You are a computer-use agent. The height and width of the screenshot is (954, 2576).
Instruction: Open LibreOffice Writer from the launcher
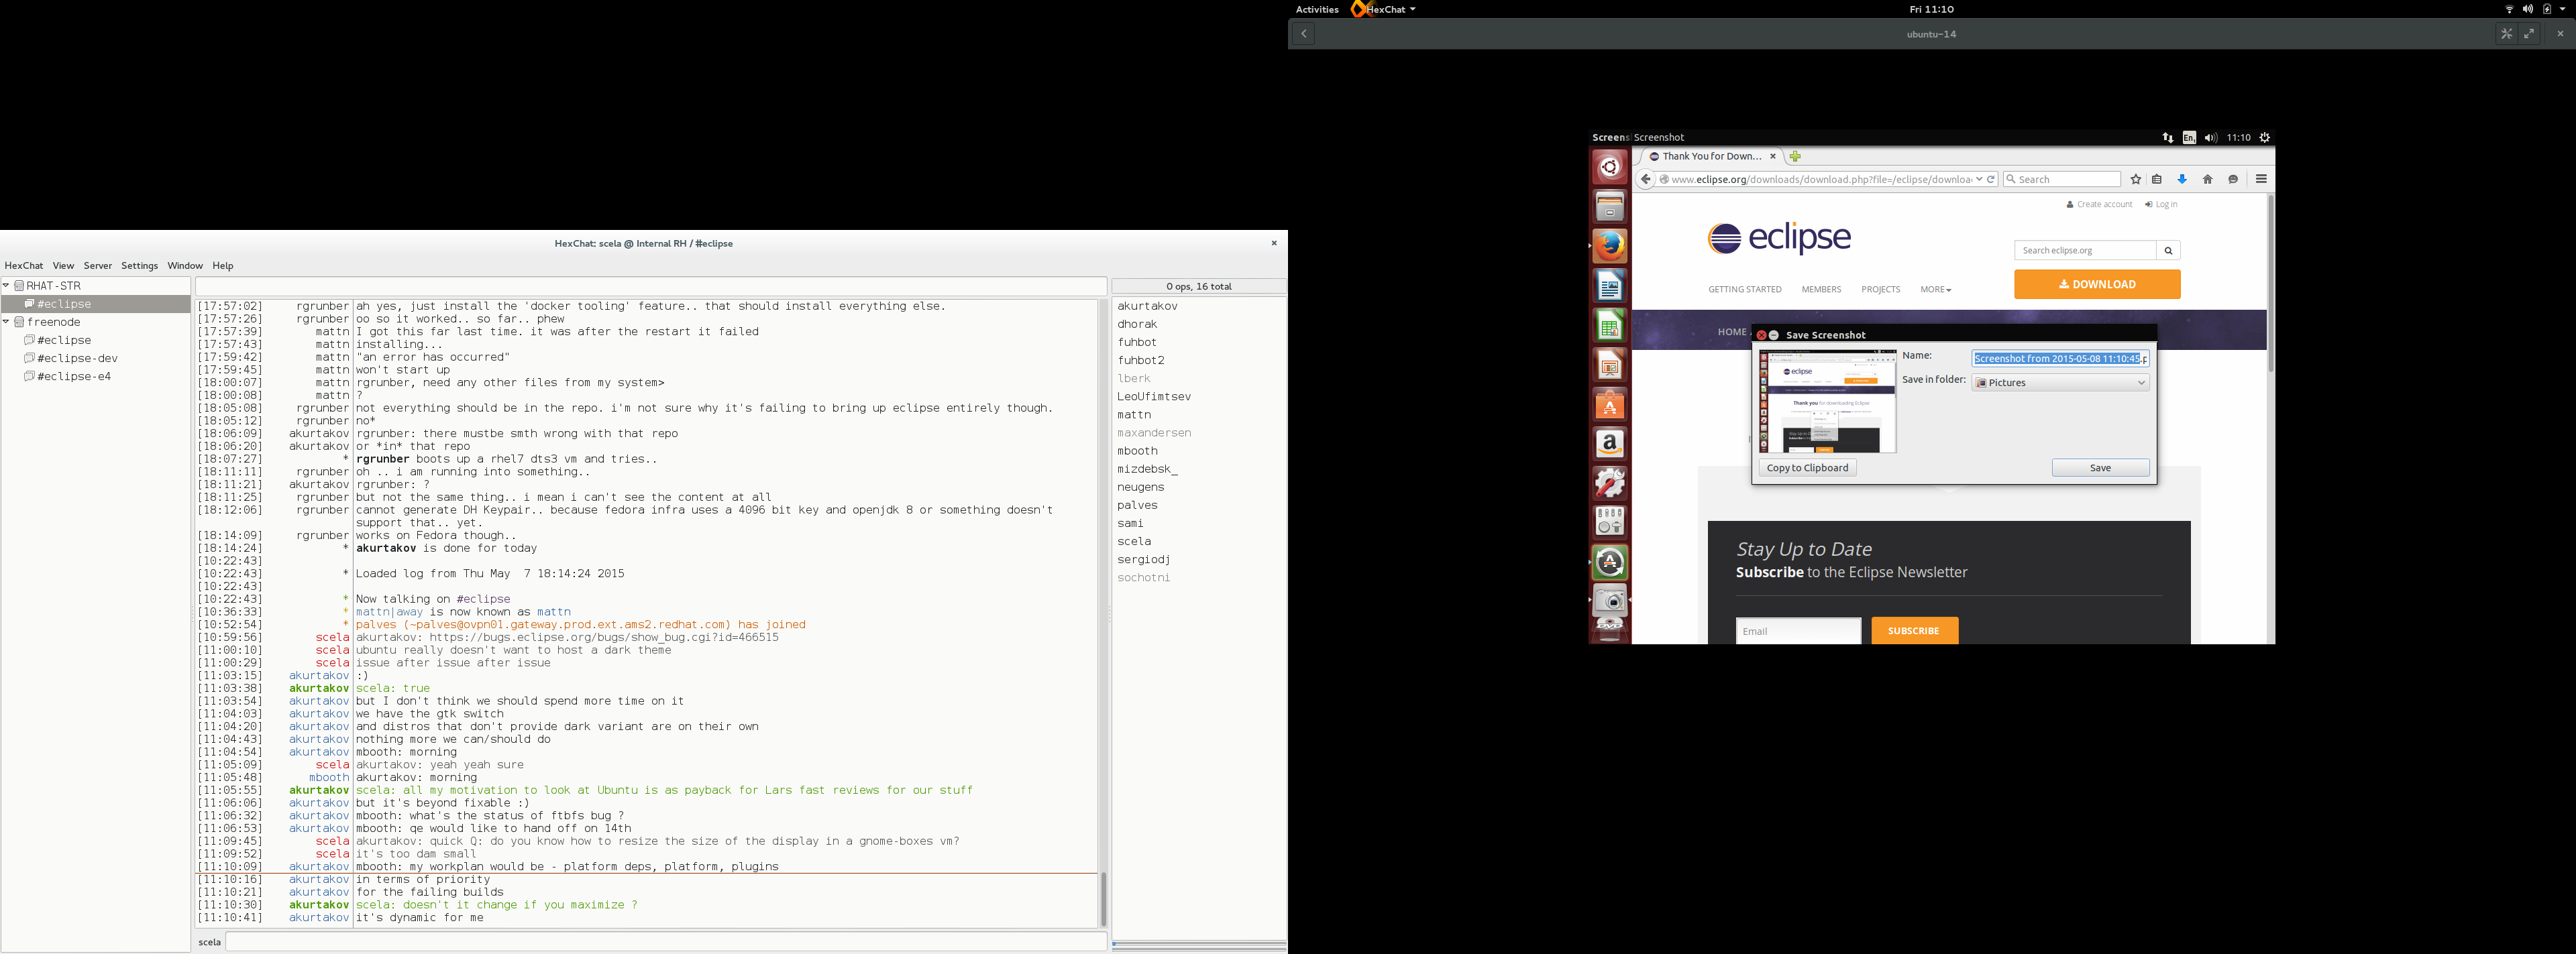[1610, 287]
